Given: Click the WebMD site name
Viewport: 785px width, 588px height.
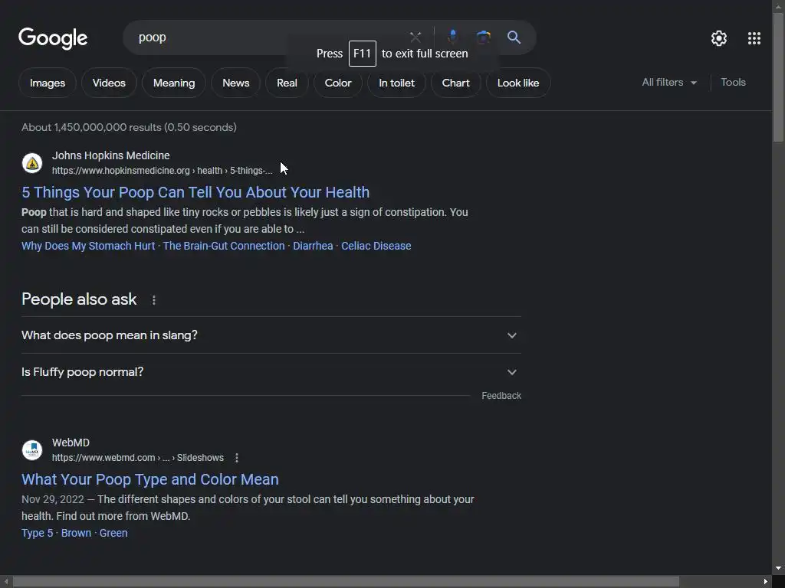Looking at the screenshot, I should click(x=71, y=443).
